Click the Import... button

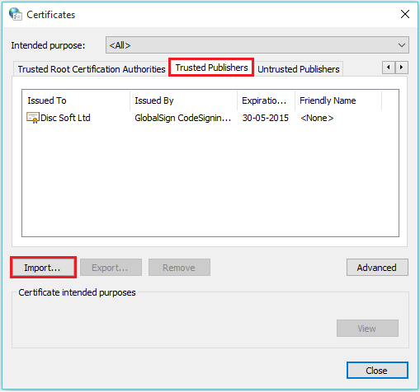43,268
